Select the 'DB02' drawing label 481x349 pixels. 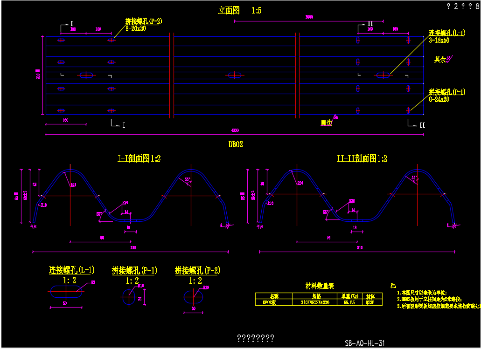pos(236,144)
